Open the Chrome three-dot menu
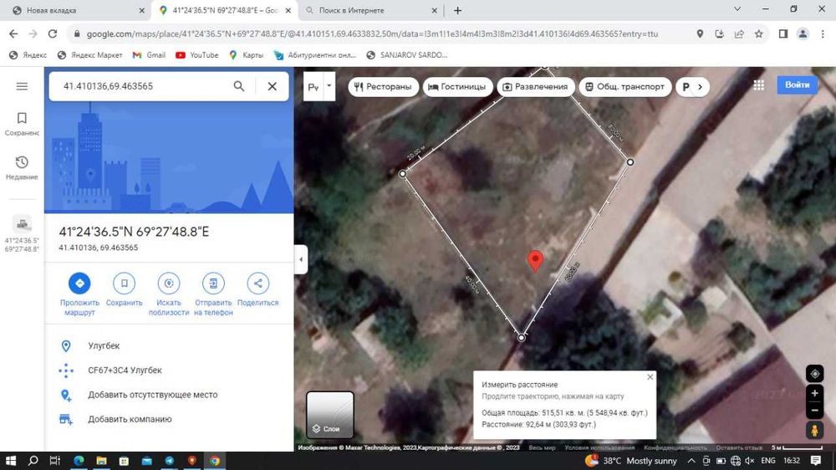Image resolution: width=836 pixels, height=470 pixels. [x=822, y=33]
